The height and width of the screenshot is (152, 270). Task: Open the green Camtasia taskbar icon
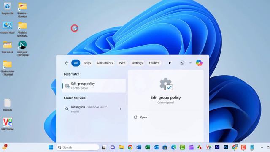tap(182, 147)
